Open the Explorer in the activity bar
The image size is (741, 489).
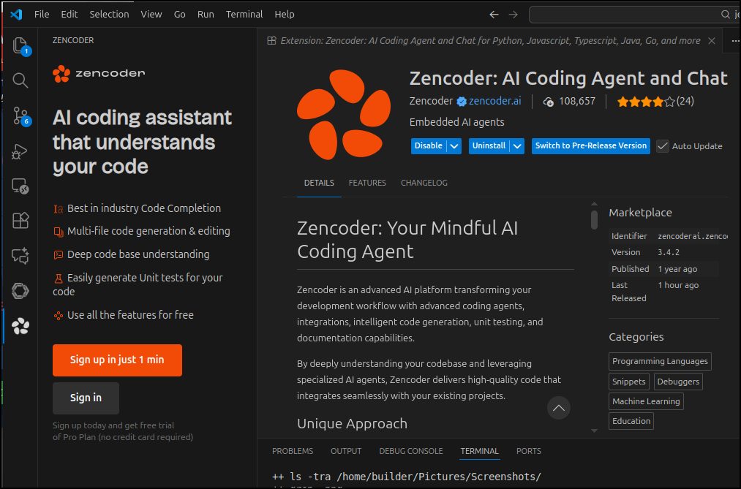20,45
